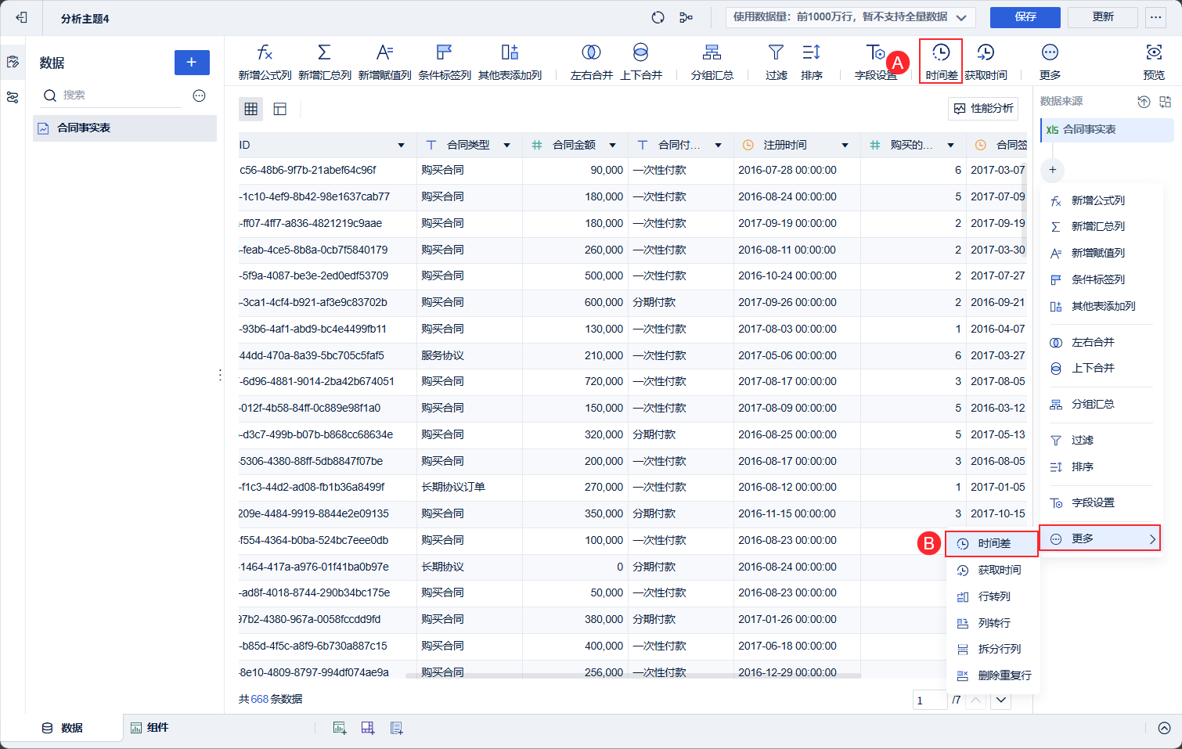Viewport: 1182px width, 749px height.
Task: Click 新增公式列 in the top toolbar
Action: pyautogui.click(x=265, y=62)
